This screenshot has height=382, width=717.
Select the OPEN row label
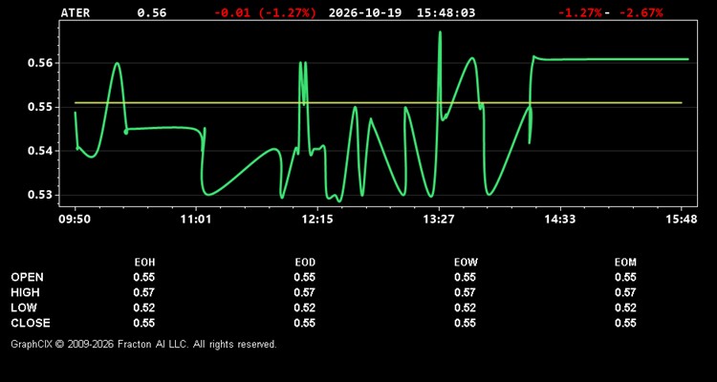28,277
